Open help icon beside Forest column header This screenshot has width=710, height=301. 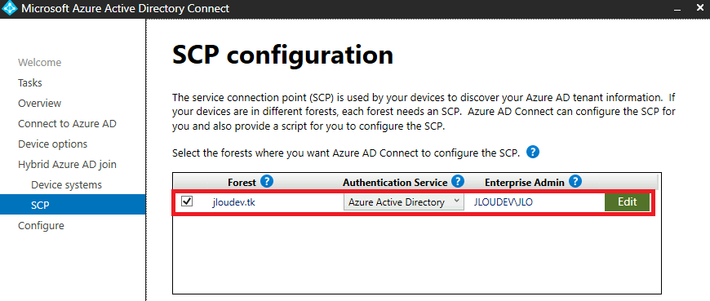click(x=267, y=182)
